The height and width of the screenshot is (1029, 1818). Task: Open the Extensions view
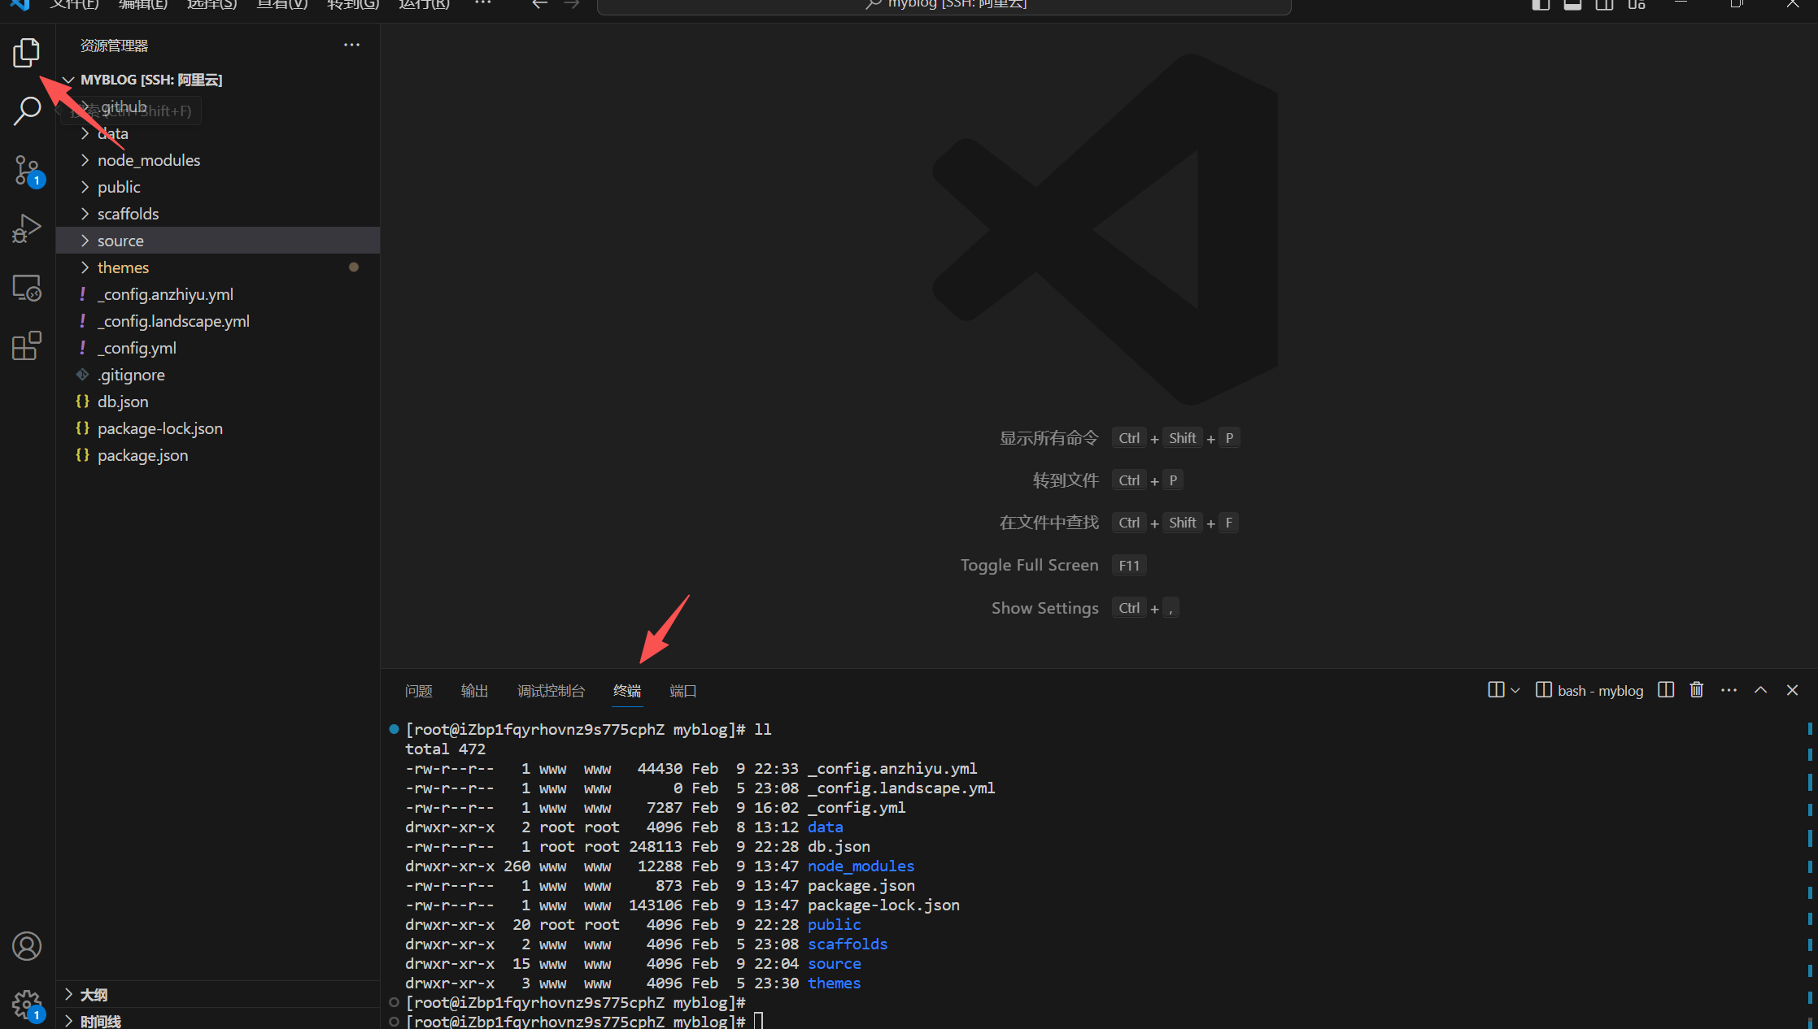[26, 346]
